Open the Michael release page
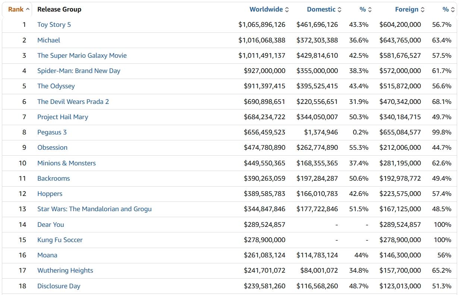 pos(48,40)
